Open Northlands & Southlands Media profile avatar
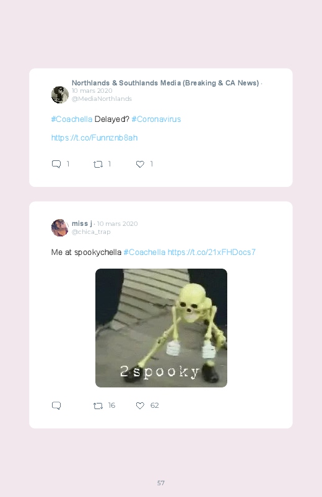This screenshot has width=322, height=497. 60,95
